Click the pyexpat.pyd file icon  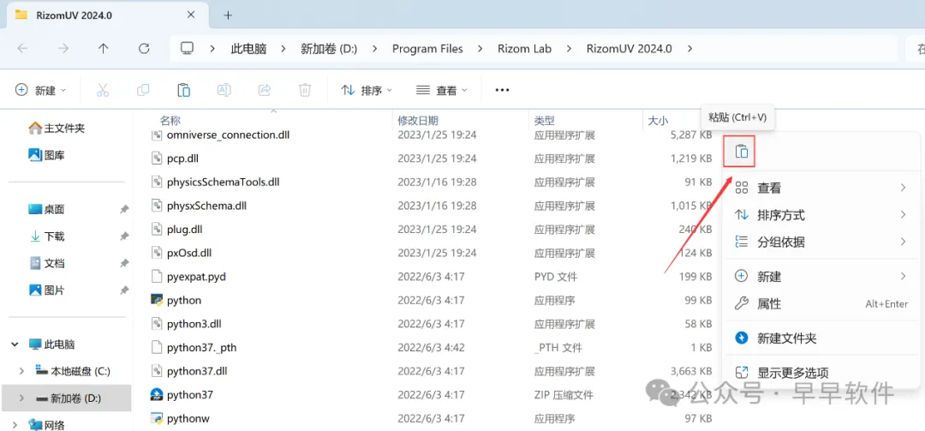tap(157, 276)
